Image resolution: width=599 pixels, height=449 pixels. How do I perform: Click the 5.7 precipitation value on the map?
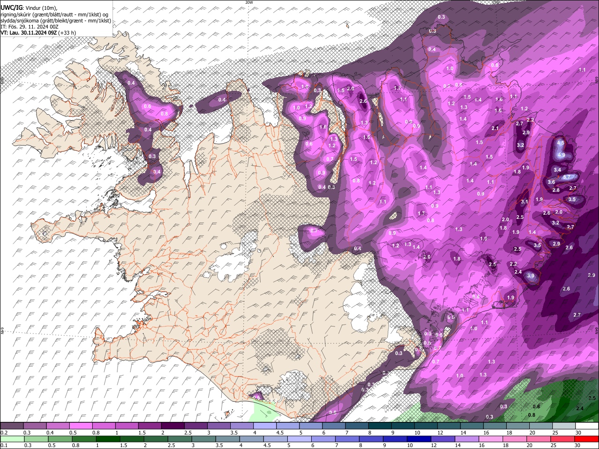pos(567,177)
